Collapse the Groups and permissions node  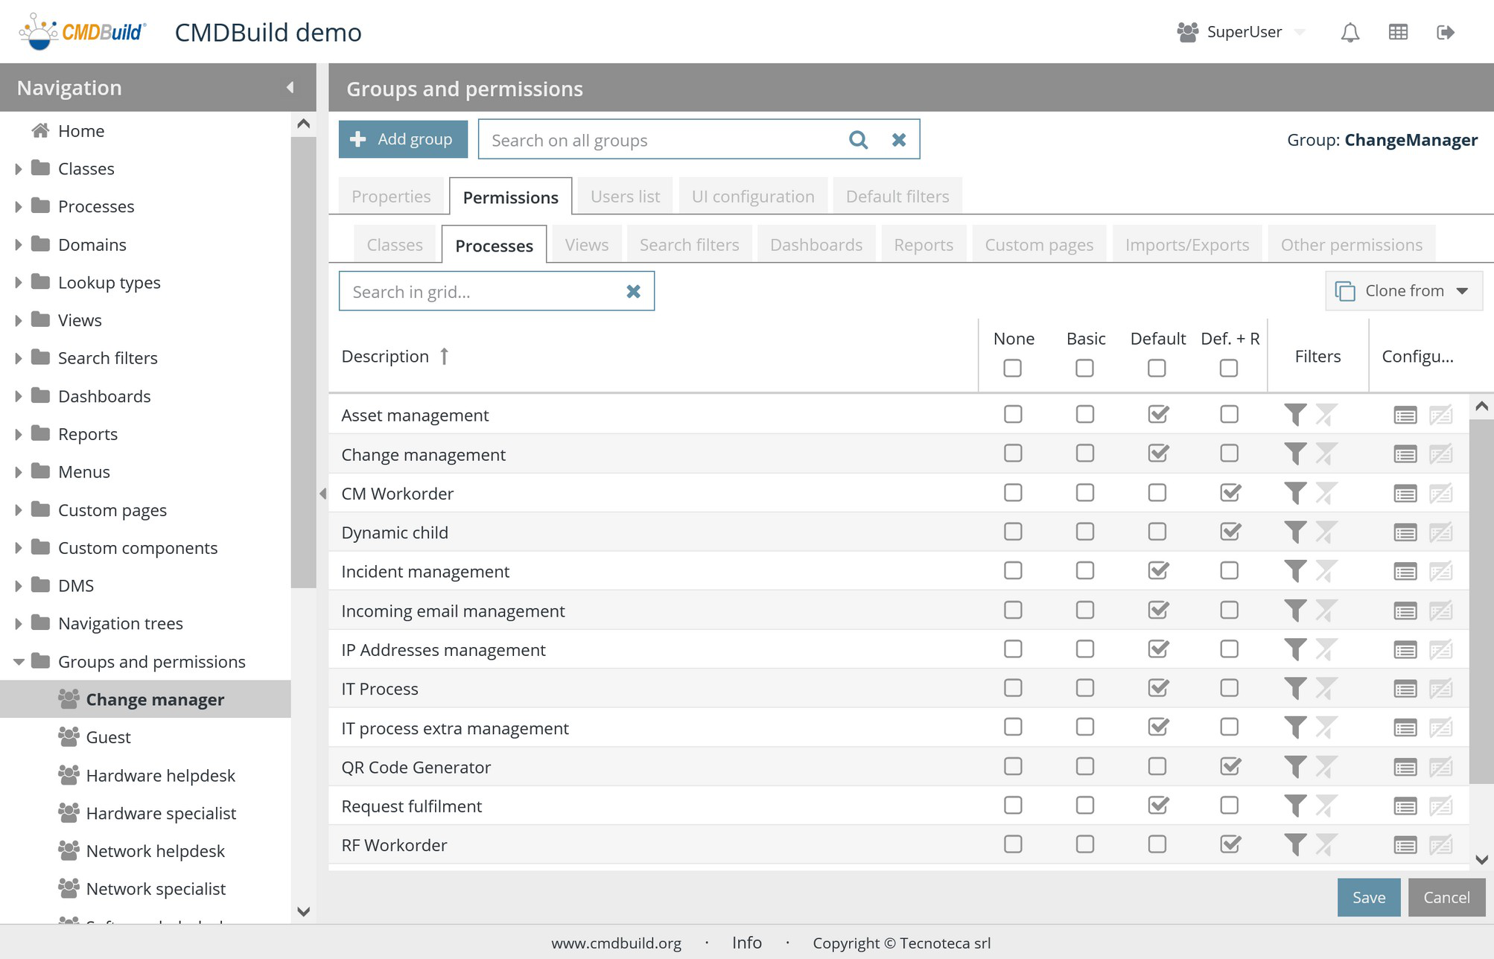point(18,661)
